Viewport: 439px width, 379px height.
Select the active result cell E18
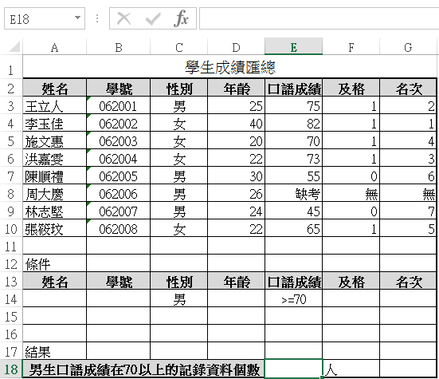(x=294, y=369)
